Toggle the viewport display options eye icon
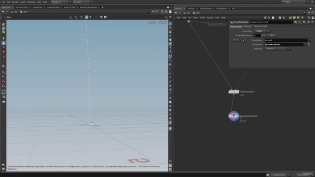This screenshot has height=177, width=315. click(170, 17)
